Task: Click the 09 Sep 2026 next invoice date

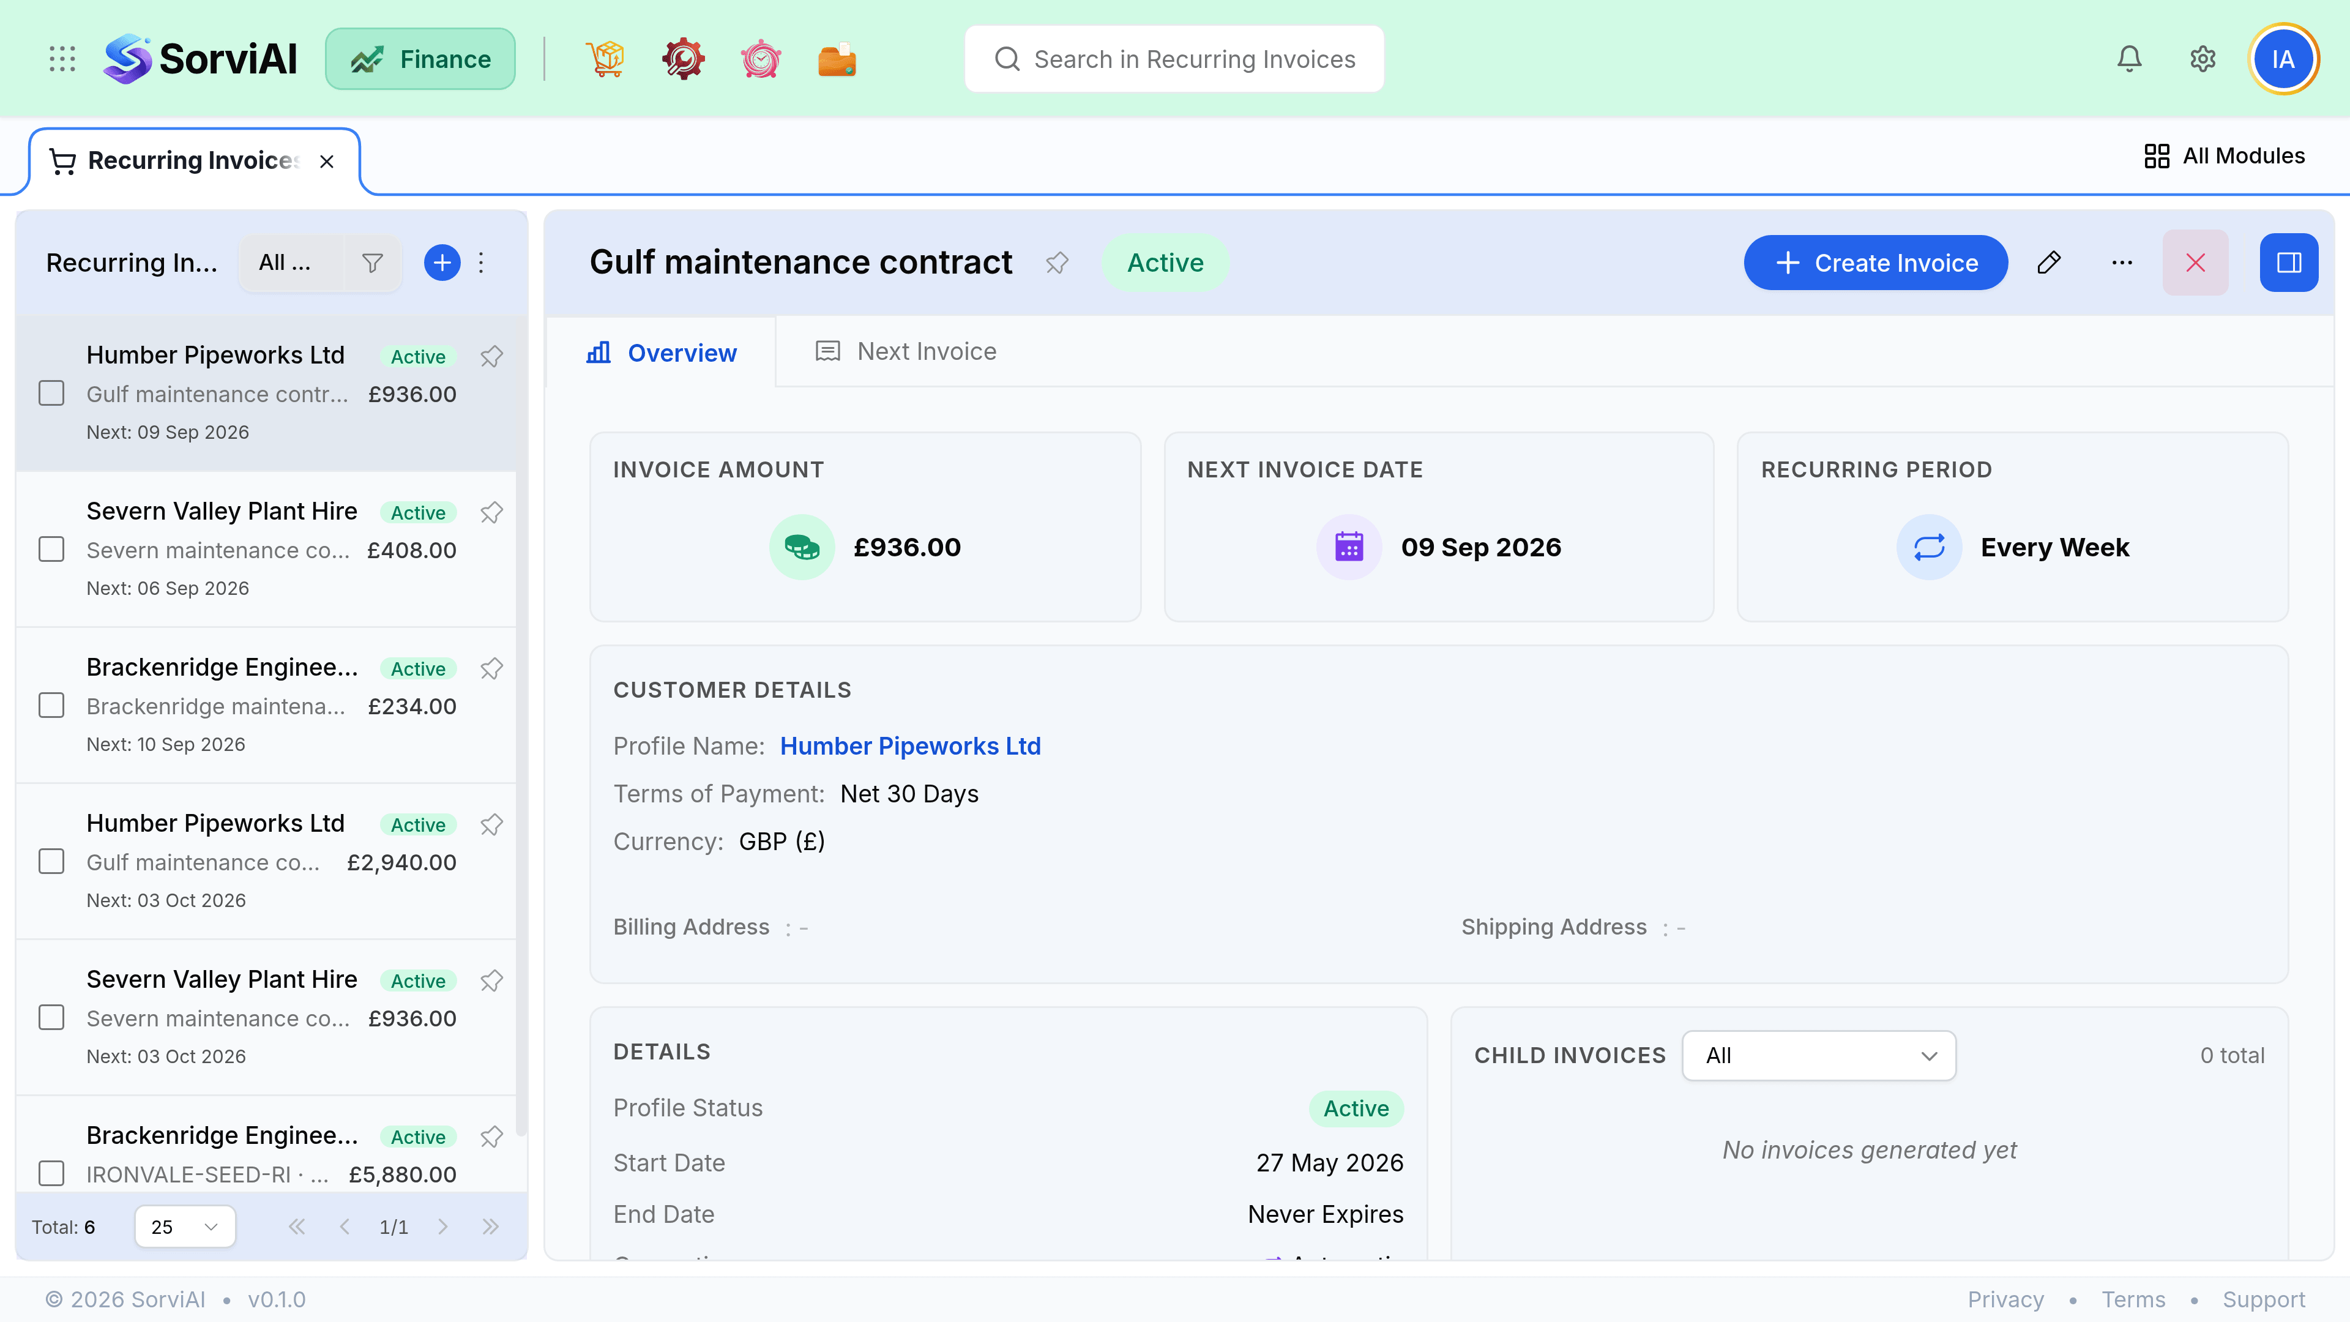Action: 1480,547
